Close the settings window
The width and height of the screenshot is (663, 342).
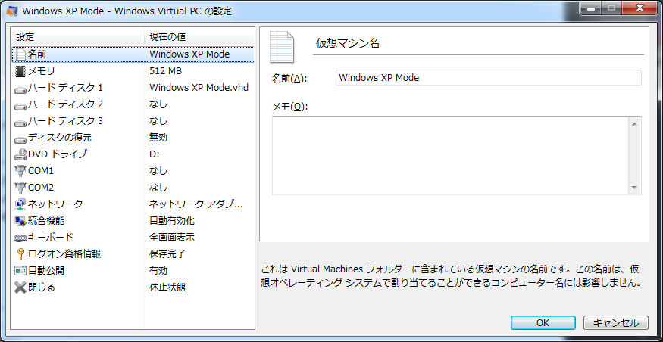pyautogui.click(x=639, y=8)
